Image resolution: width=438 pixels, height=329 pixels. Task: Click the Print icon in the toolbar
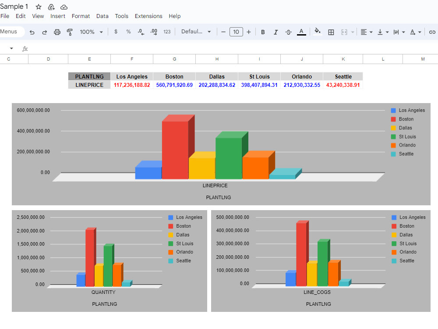pos(57,32)
